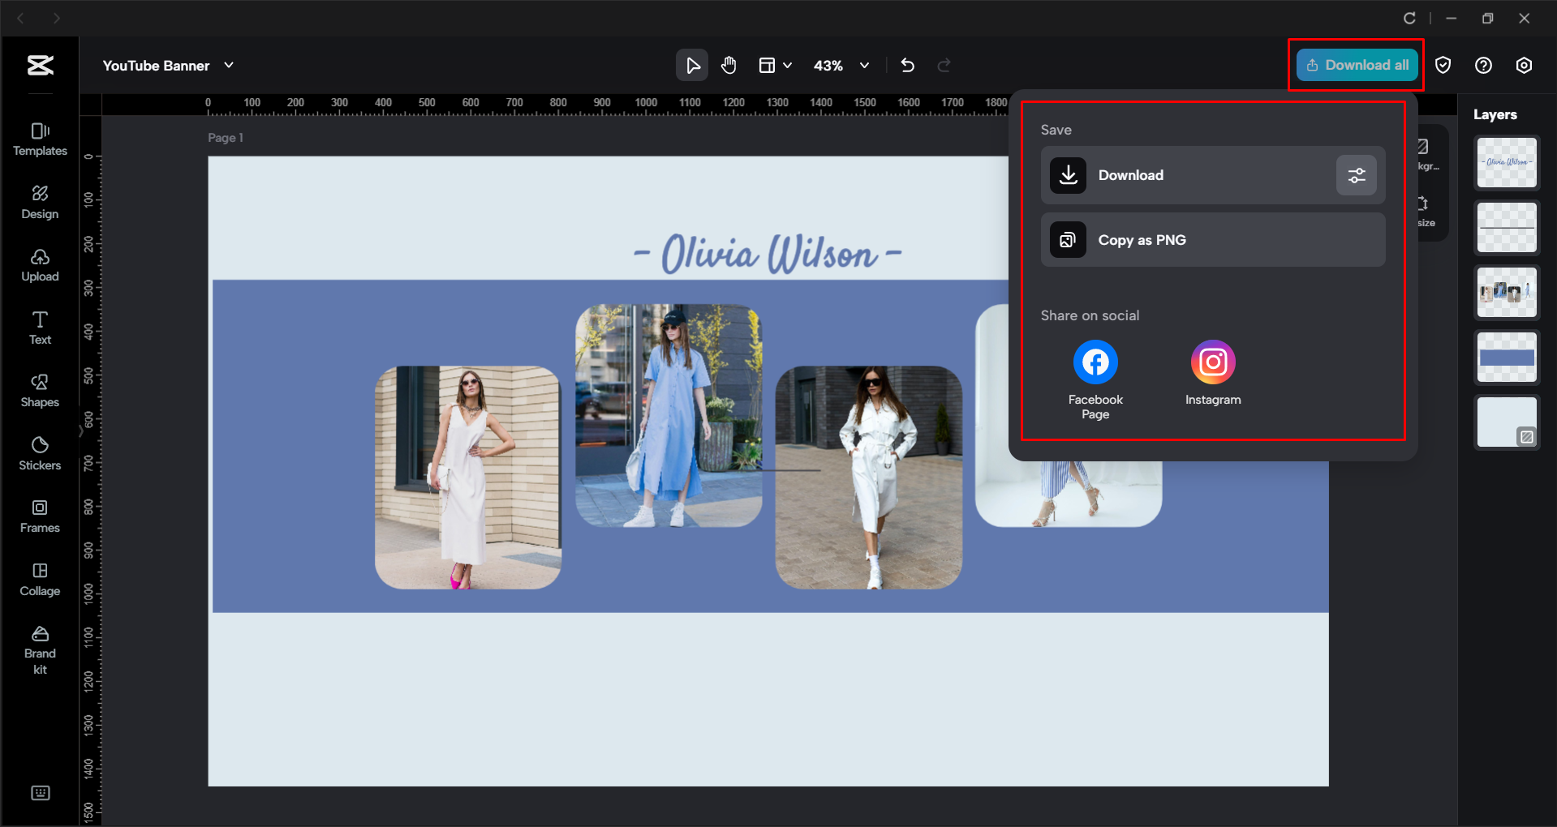Open the Stickers panel
The width and height of the screenshot is (1557, 827).
(x=39, y=452)
